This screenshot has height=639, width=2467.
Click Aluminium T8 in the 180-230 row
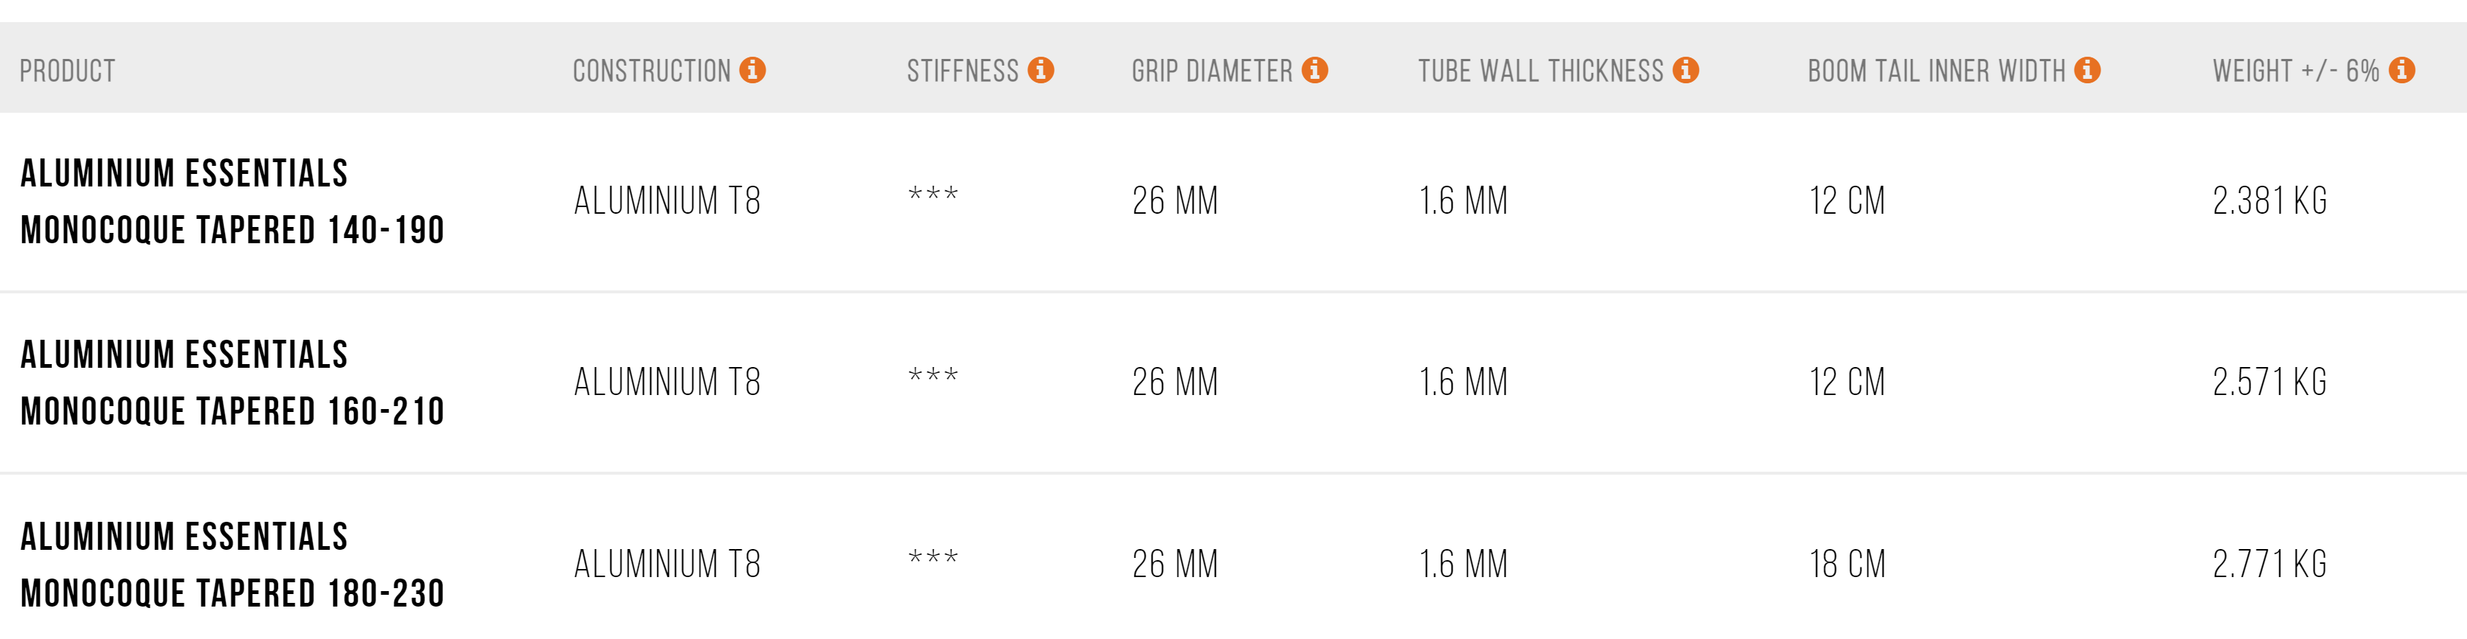(x=667, y=565)
